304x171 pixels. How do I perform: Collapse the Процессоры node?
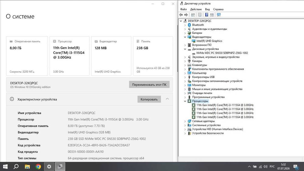coord(185,101)
